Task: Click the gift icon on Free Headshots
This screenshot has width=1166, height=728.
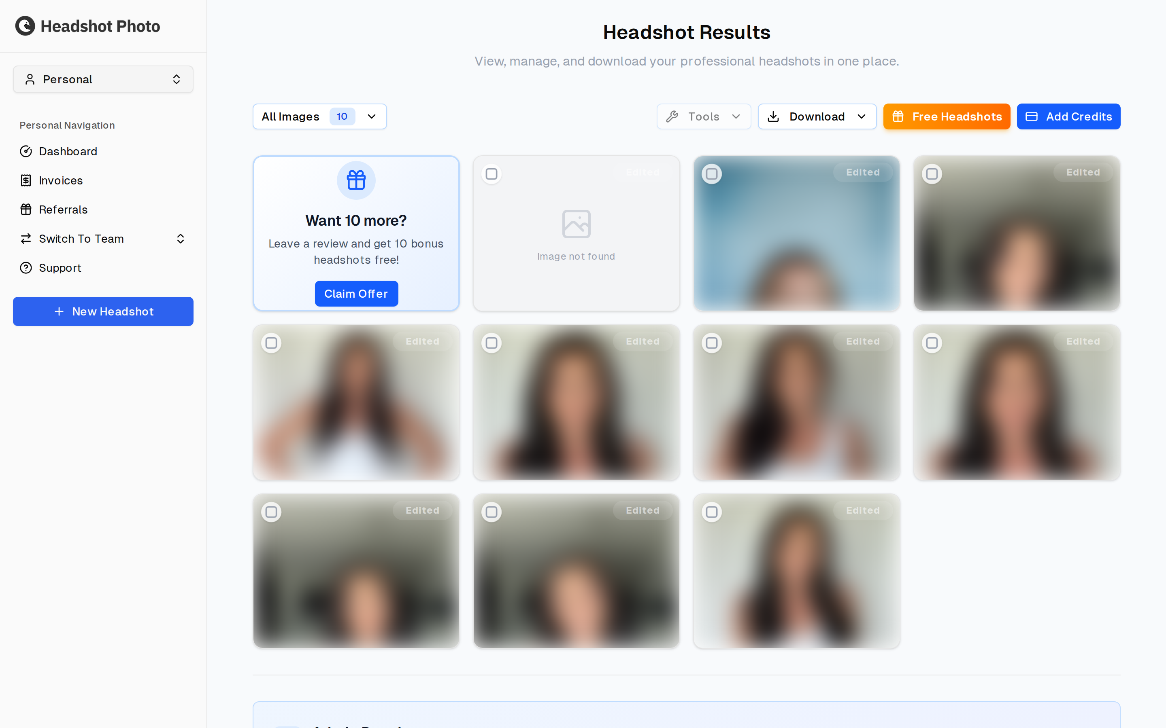Action: 898,116
